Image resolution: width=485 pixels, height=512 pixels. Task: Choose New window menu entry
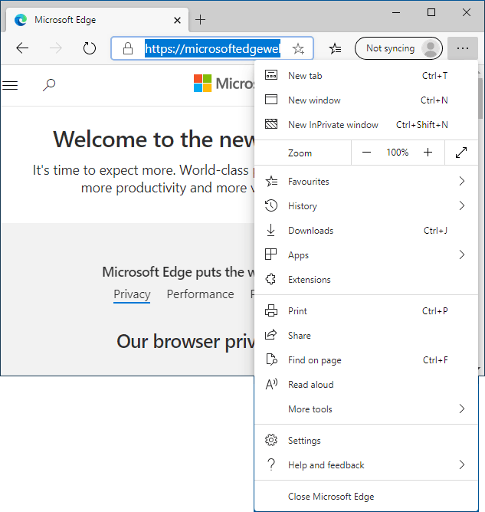coord(366,100)
